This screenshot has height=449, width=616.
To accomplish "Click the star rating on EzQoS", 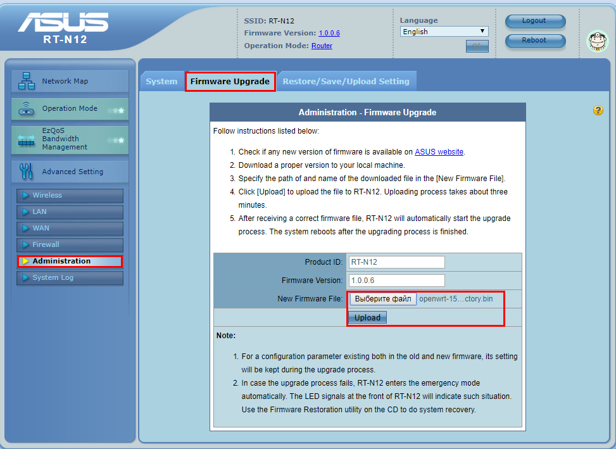I will (116, 140).
